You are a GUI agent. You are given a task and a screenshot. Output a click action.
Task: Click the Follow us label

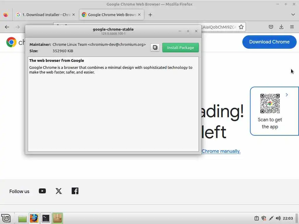click(x=19, y=191)
